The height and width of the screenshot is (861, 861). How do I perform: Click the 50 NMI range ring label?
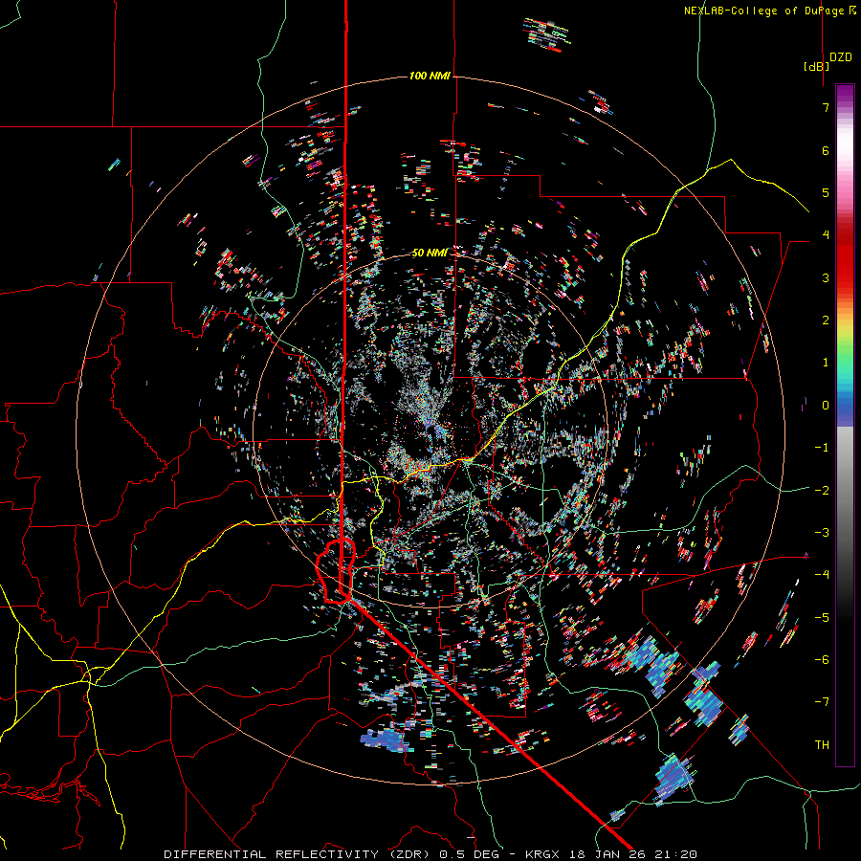tap(430, 253)
